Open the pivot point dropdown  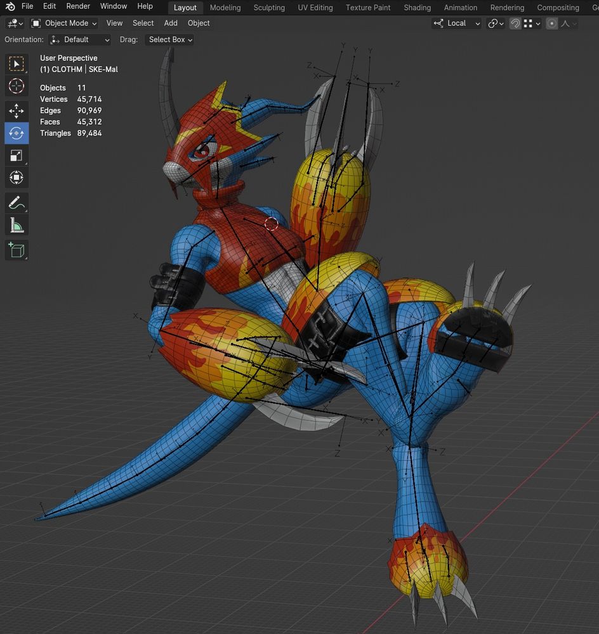coord(496,23)
